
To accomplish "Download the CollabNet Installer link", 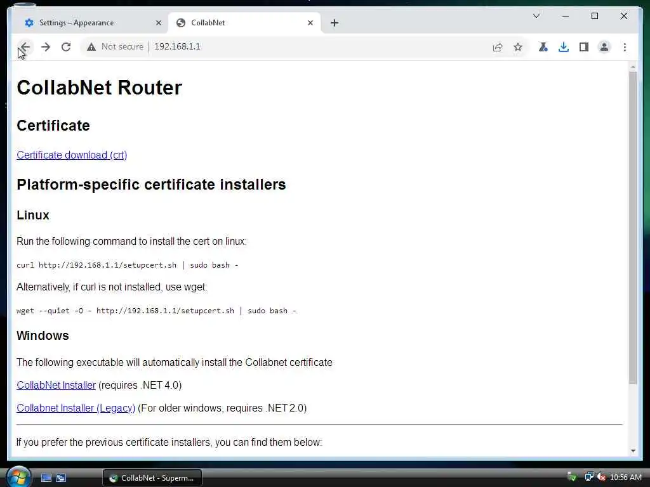I will pos(56,385).
